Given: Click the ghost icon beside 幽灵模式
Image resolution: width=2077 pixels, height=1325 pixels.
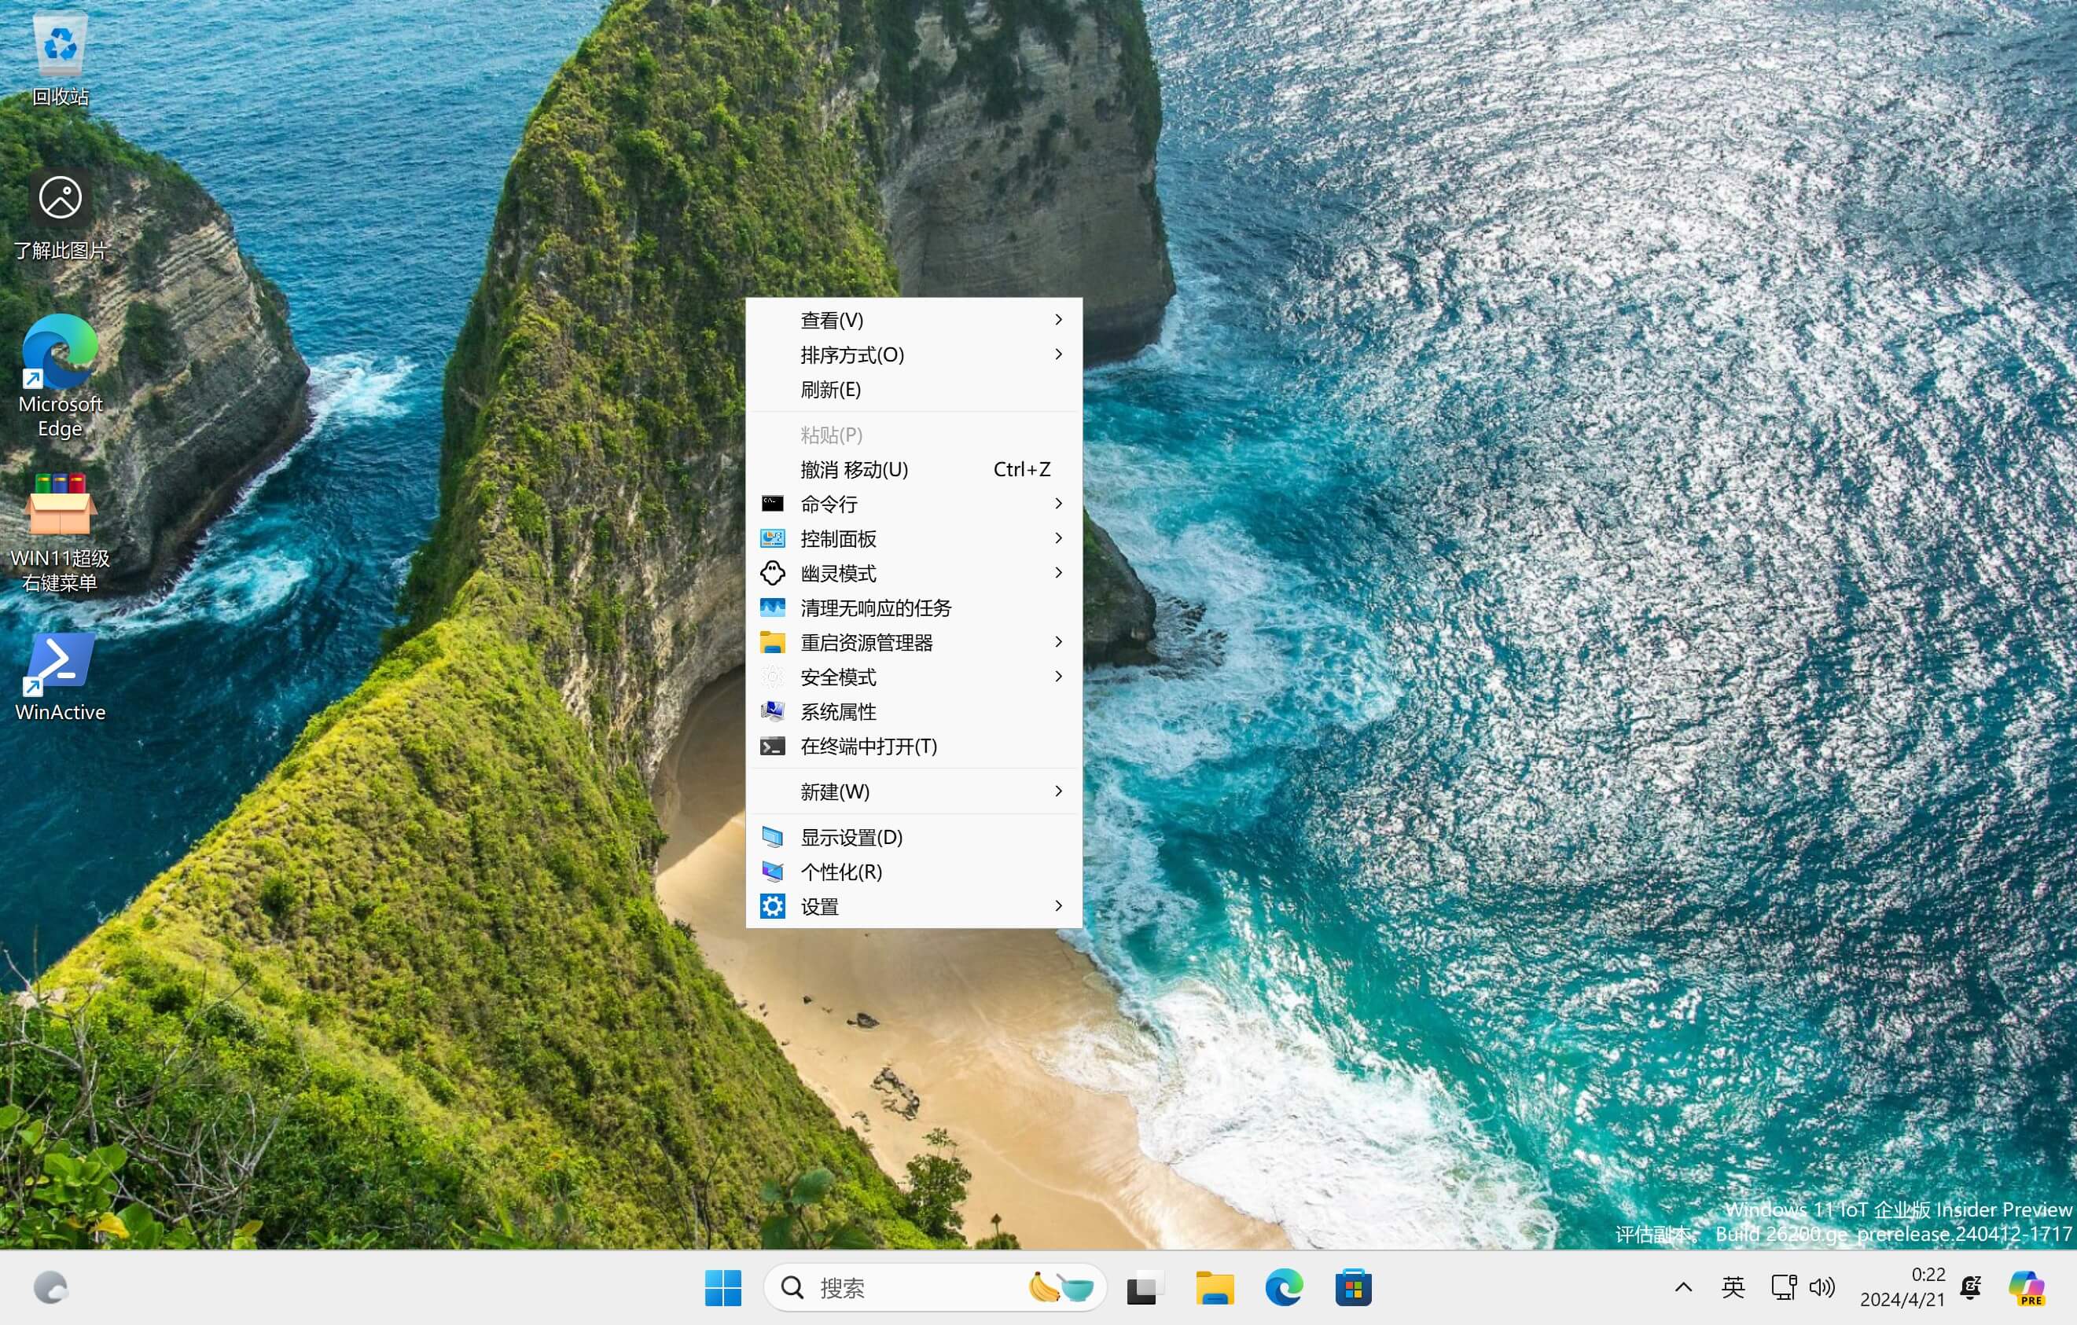Looking at the screenshot, I should click(772, 573).
